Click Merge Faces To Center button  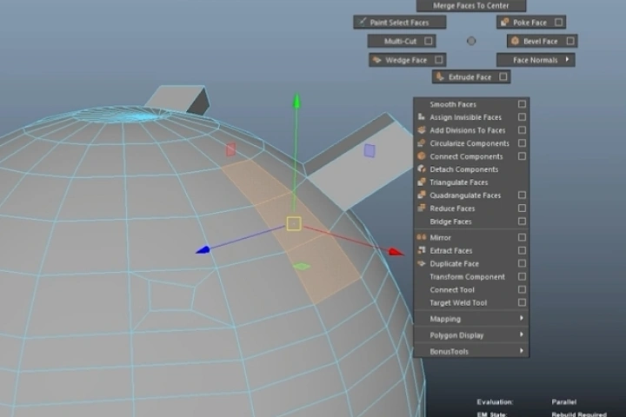point(471,5)
